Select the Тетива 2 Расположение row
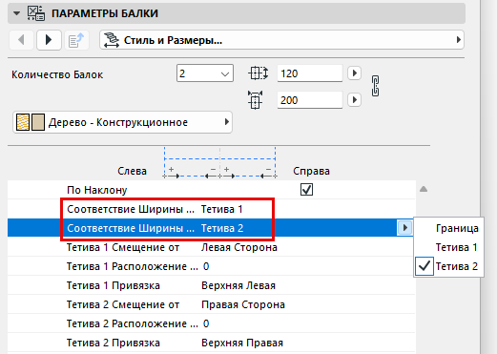The height and width of the screenshot is (354, 497). [x=212, y=323]
